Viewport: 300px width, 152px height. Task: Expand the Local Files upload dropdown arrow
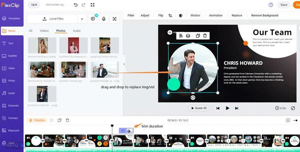(x=82, y=19)
